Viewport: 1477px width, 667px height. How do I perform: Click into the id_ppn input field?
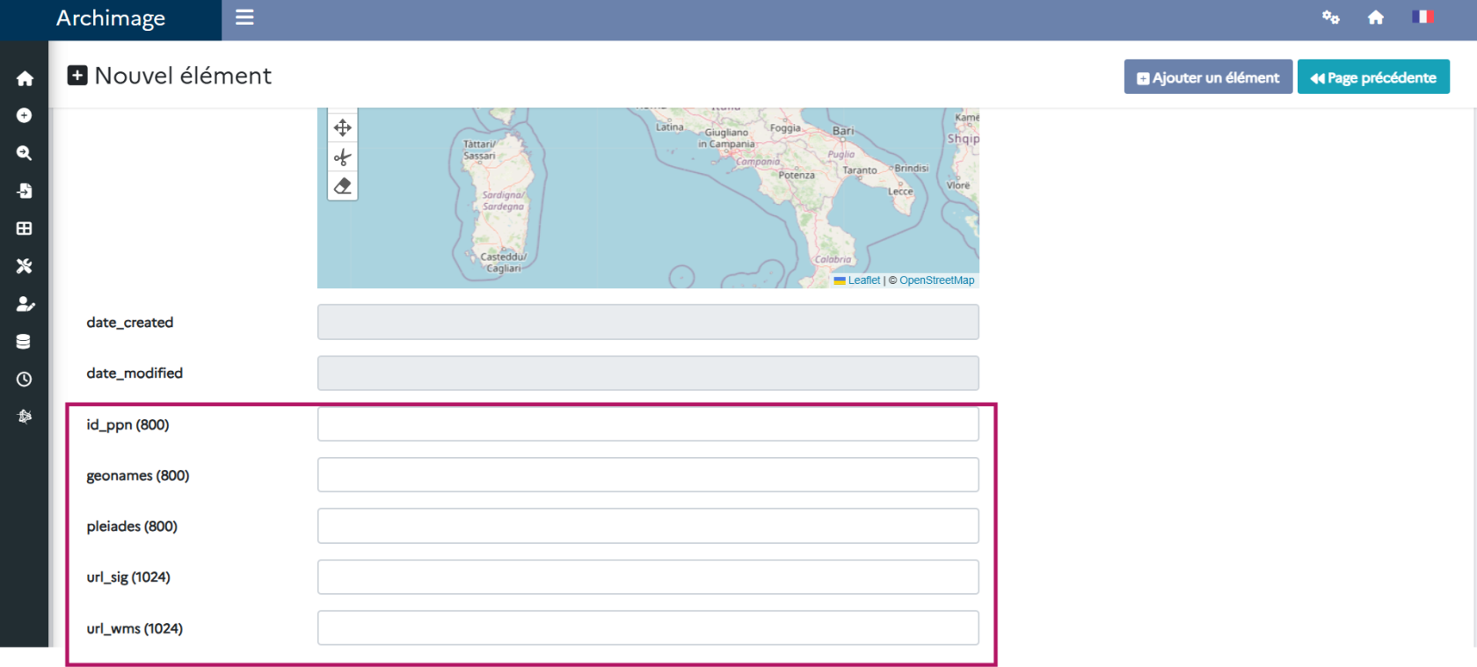(x=648, y=424)
